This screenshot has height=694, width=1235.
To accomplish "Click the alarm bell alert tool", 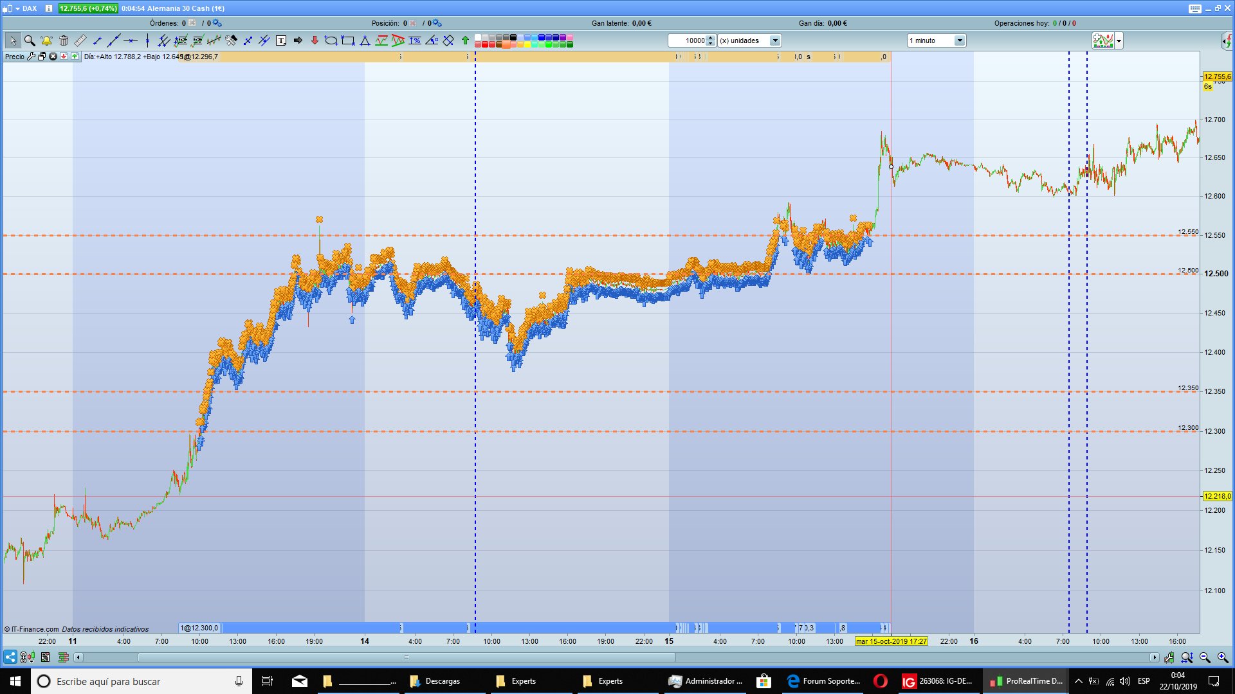I will [x=46, y=40].
